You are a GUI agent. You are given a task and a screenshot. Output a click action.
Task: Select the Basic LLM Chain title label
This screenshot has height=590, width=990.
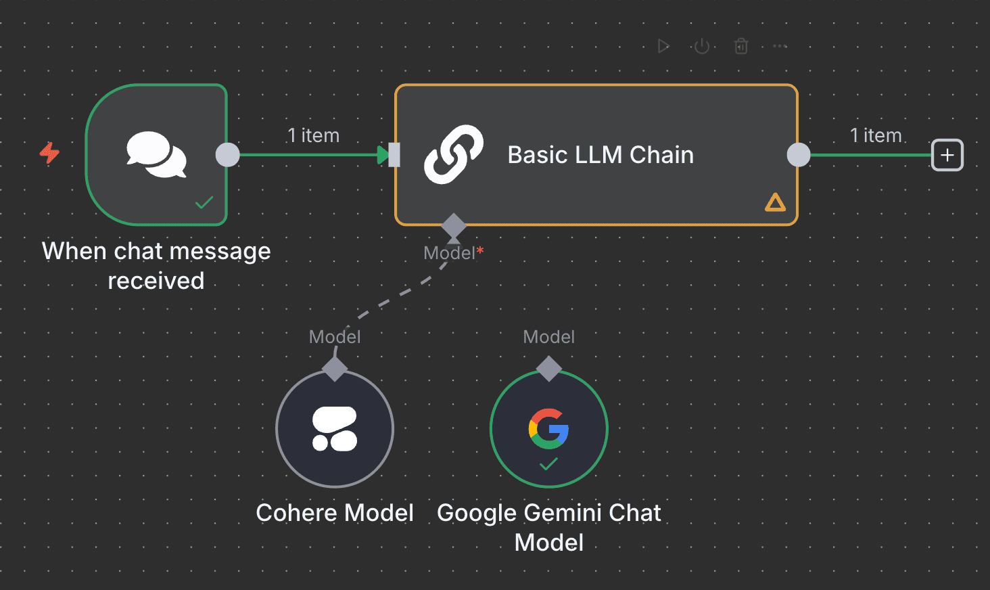click(x=600, y=154)
